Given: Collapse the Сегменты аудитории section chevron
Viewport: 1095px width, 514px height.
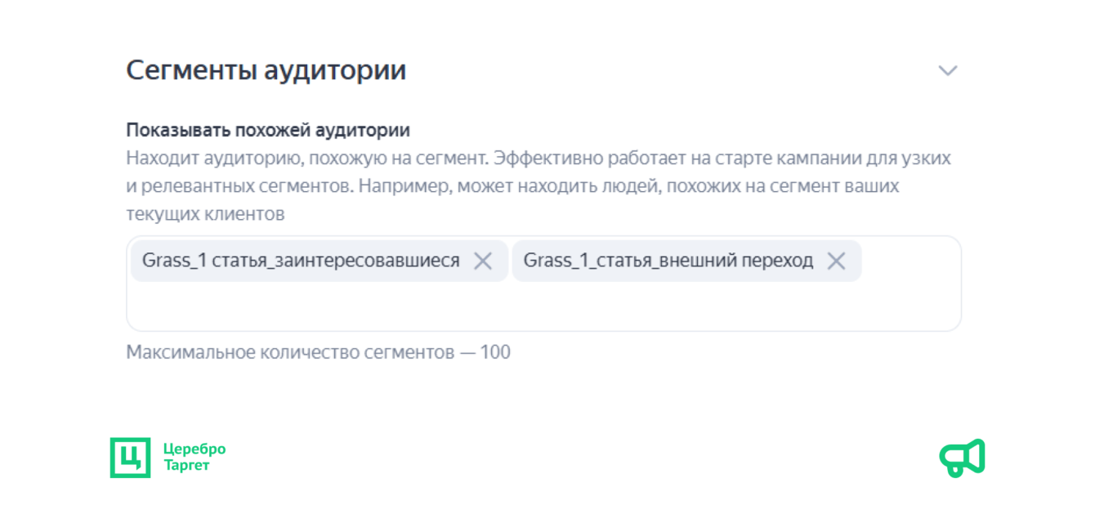Looking at the screenshot, I should (x=947, y=70).
